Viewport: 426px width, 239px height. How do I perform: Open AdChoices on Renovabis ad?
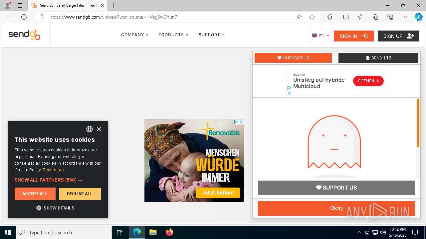tap(236, 122)
